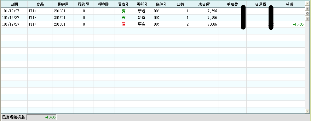This screenshot has height=121, width=311.
Task: Click the 履約月 column header
Action: tap(63, 4)
